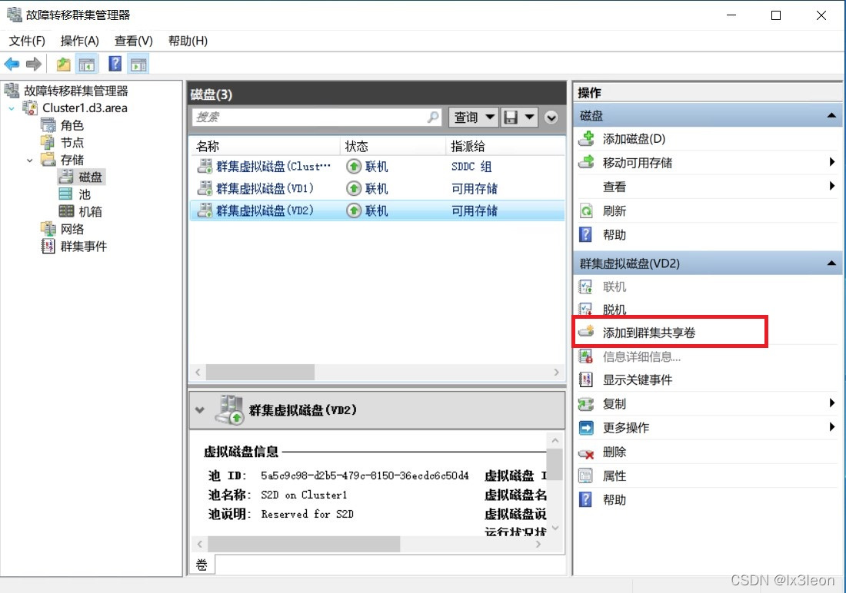Open the save query dropdown with the disk icon
The width and height of the screenshot is (846, 593).
coord(519,117)
